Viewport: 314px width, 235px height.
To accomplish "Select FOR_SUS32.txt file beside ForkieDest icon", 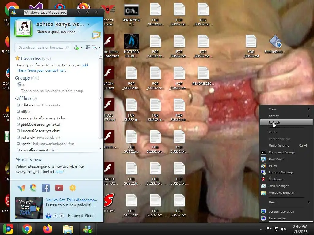I will [251, 47].
